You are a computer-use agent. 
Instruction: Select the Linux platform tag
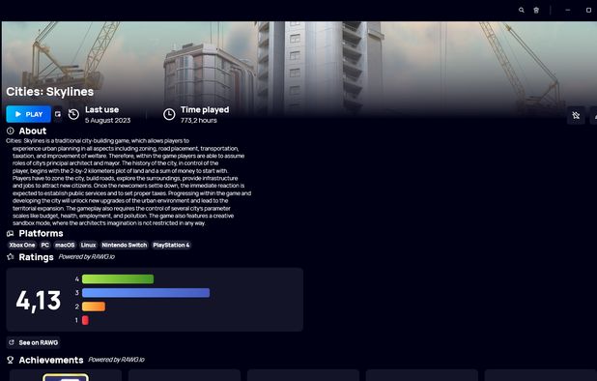[88, 245]
